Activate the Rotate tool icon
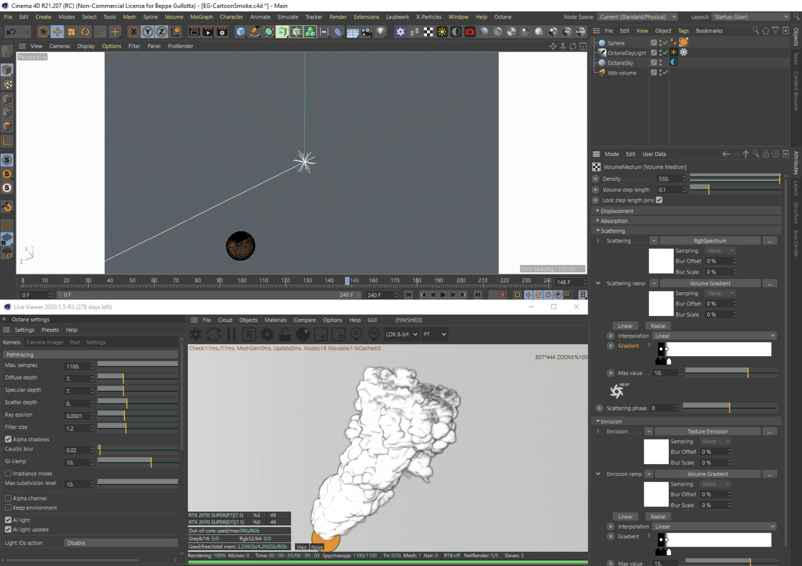The width and height of the screenshot is (802, 566). tap(85, 32)
